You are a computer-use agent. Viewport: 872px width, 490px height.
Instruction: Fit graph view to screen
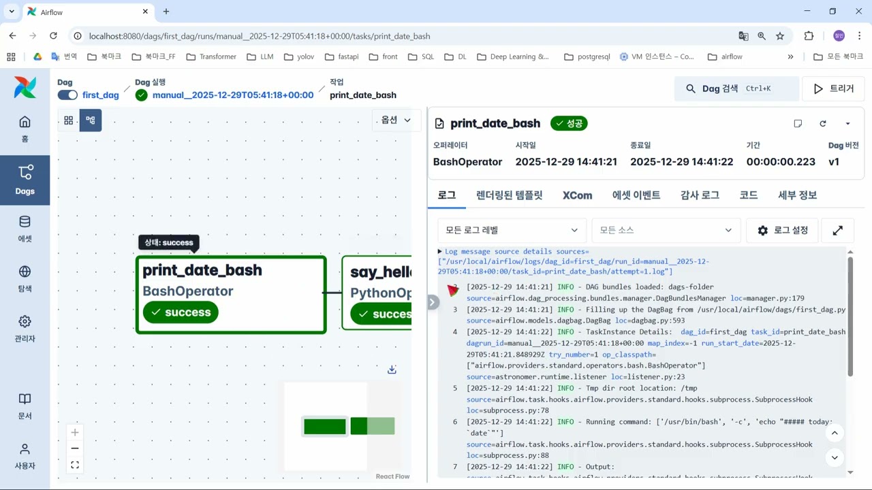(x=75, y=465)
